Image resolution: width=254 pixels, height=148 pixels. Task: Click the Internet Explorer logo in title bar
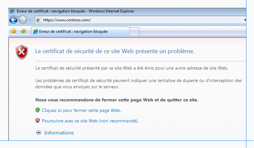12,11
